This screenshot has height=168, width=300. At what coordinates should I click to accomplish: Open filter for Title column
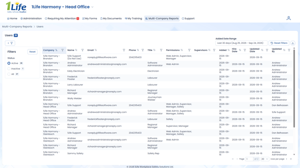click(161, 50)
